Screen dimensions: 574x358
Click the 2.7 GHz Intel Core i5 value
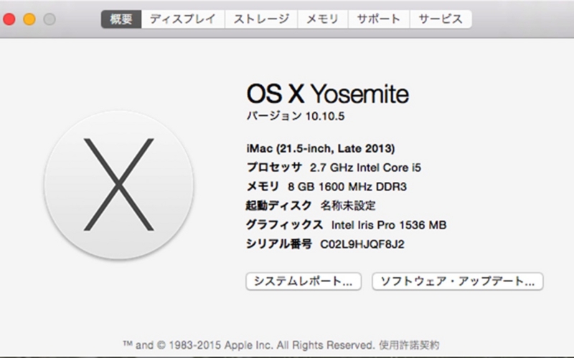(365, 168)
